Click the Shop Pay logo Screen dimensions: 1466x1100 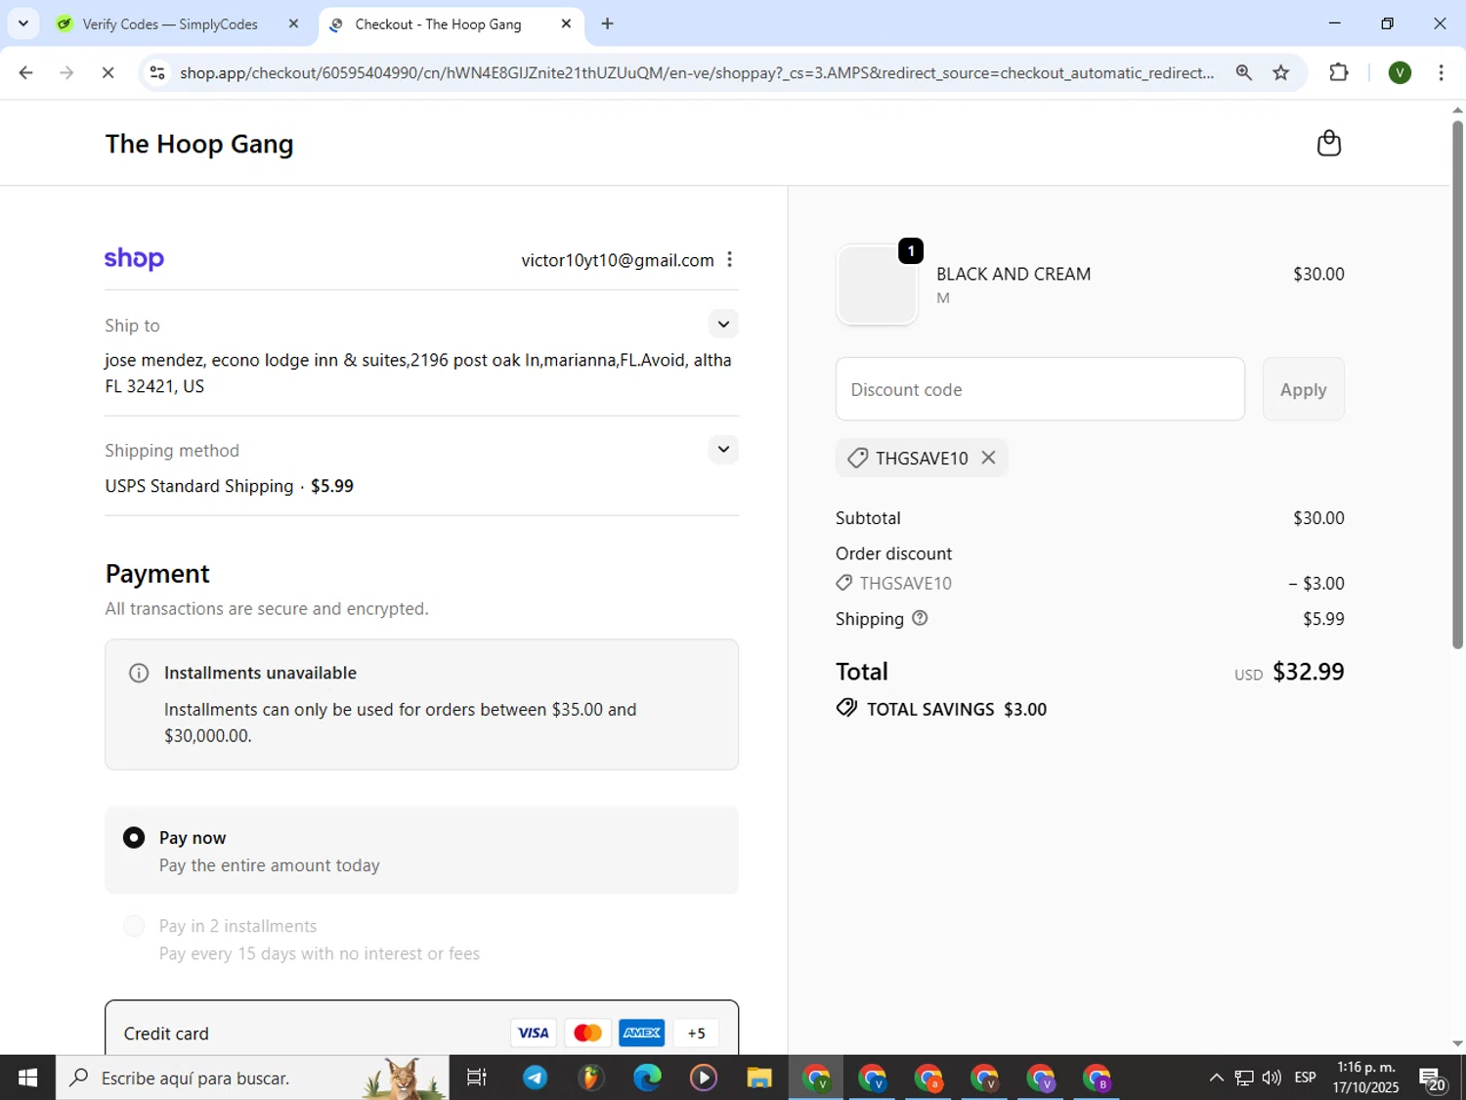coord(134,259)
